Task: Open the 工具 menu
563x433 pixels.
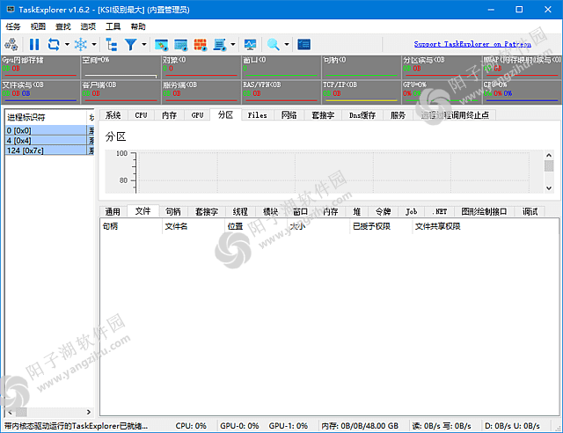Action: pos(113,26)
